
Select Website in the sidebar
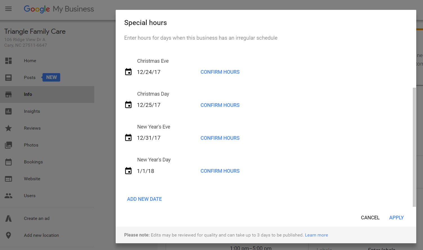point(32,179)
